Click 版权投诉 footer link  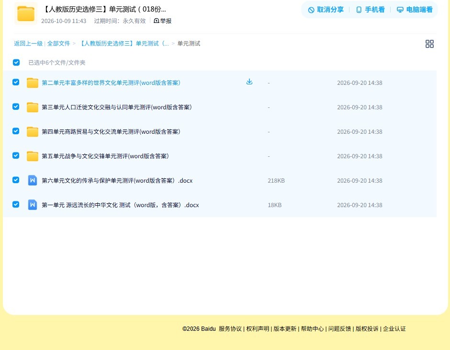tap(367, 329)
